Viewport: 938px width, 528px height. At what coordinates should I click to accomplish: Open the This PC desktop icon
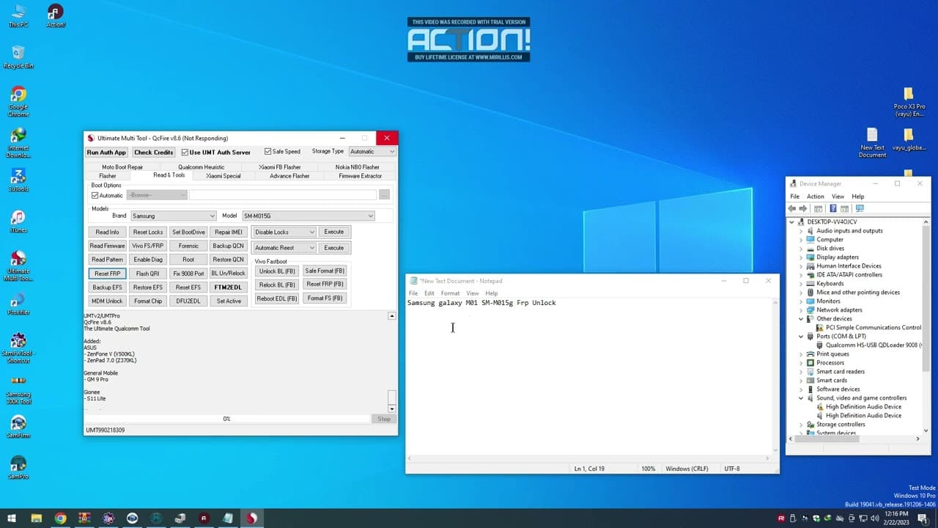click(18, 15)
